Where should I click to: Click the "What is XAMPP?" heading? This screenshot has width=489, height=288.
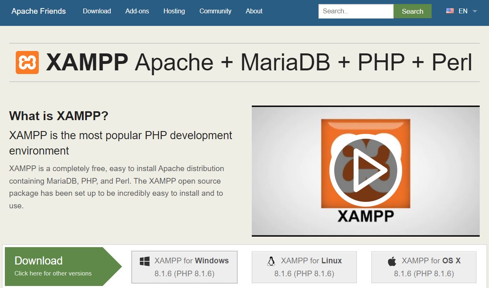coord(59,116)
